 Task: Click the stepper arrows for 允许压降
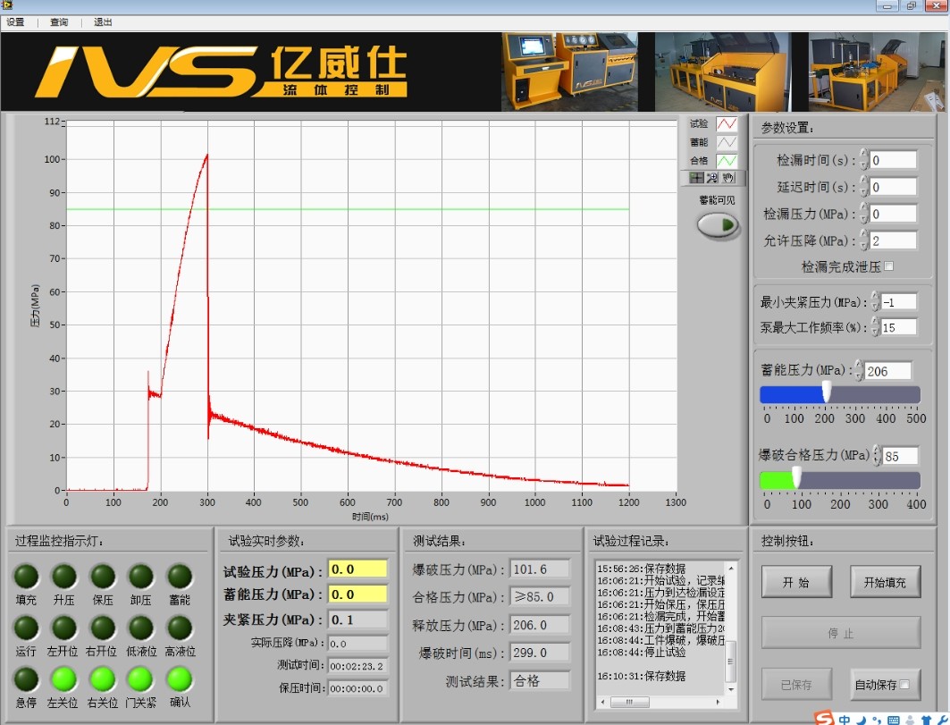(863, 240)
